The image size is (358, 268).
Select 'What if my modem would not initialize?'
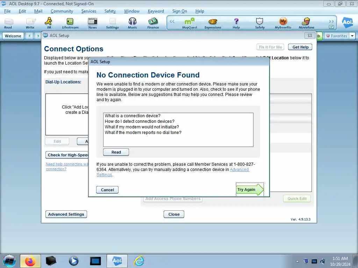click(x=142, y=127)
